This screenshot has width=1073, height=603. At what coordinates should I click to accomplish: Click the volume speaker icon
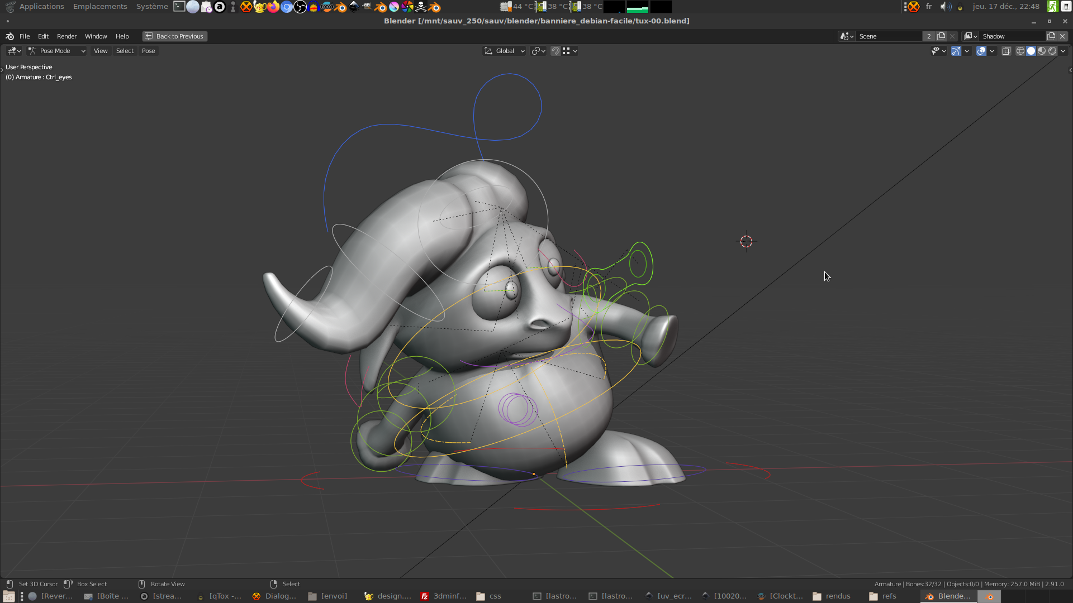tap(945, 7)
